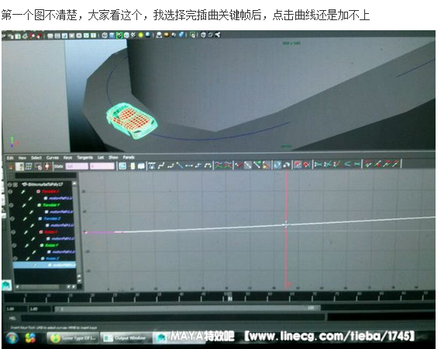Apply Flat tangents icon
The width and height of the screenshot is (441, 349).
pos(188,166)
